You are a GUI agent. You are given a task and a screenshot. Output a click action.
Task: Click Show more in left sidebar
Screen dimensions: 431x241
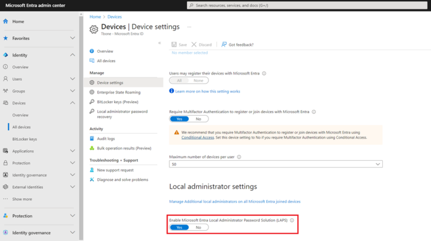[22, 199]
